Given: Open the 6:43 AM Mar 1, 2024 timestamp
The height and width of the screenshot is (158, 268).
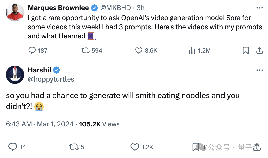Looking at the screenshot, I should coord(40,124).
